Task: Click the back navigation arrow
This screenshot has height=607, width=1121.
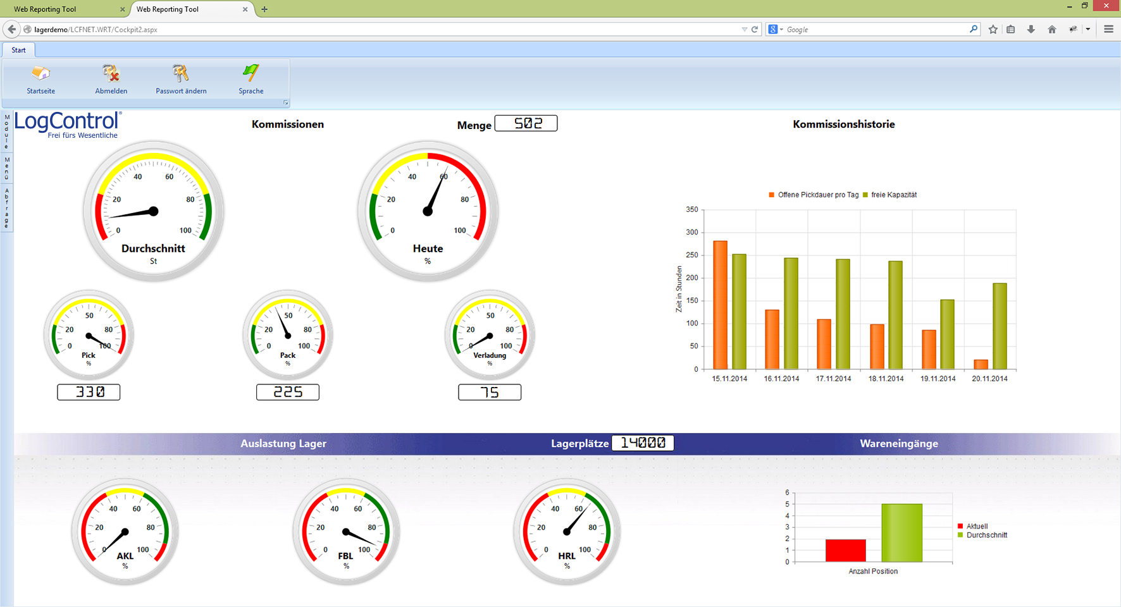Action: pyautogui.click(x=11, y=29)
